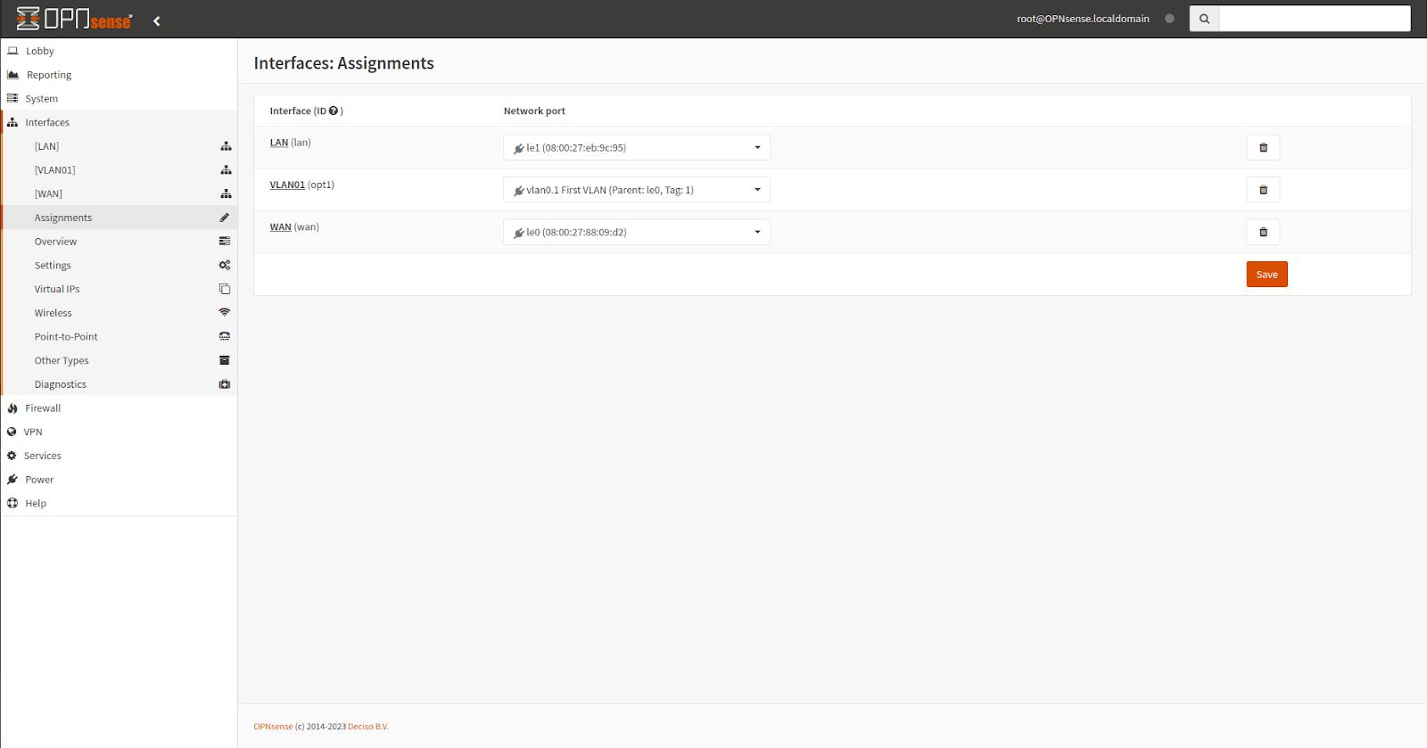This screenshot has height=748, width=1427.
Task: Click the Diagnostics medkit icon
Action: point(225,384)
